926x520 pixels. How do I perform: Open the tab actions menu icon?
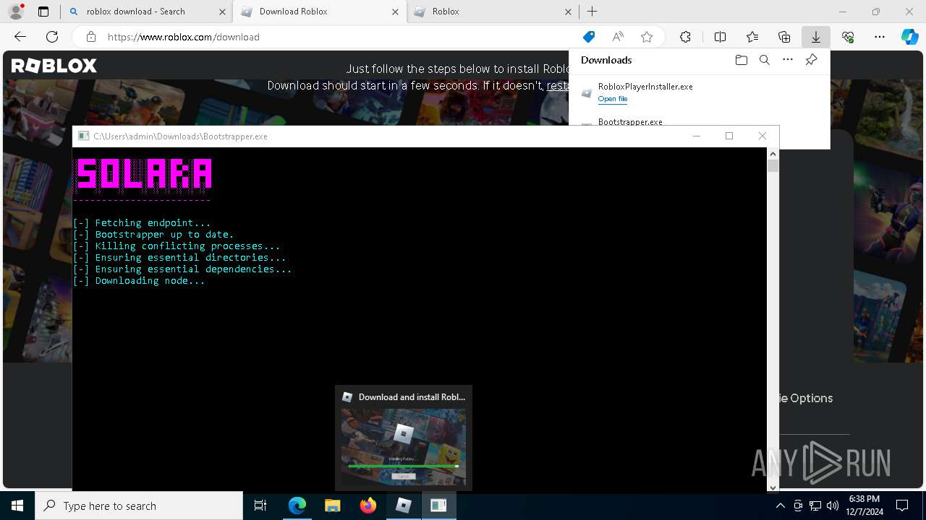coord(43,12)
